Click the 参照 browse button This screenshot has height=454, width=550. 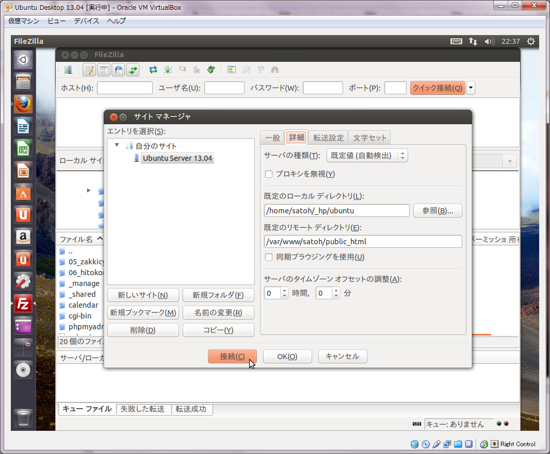click(438, 211)
